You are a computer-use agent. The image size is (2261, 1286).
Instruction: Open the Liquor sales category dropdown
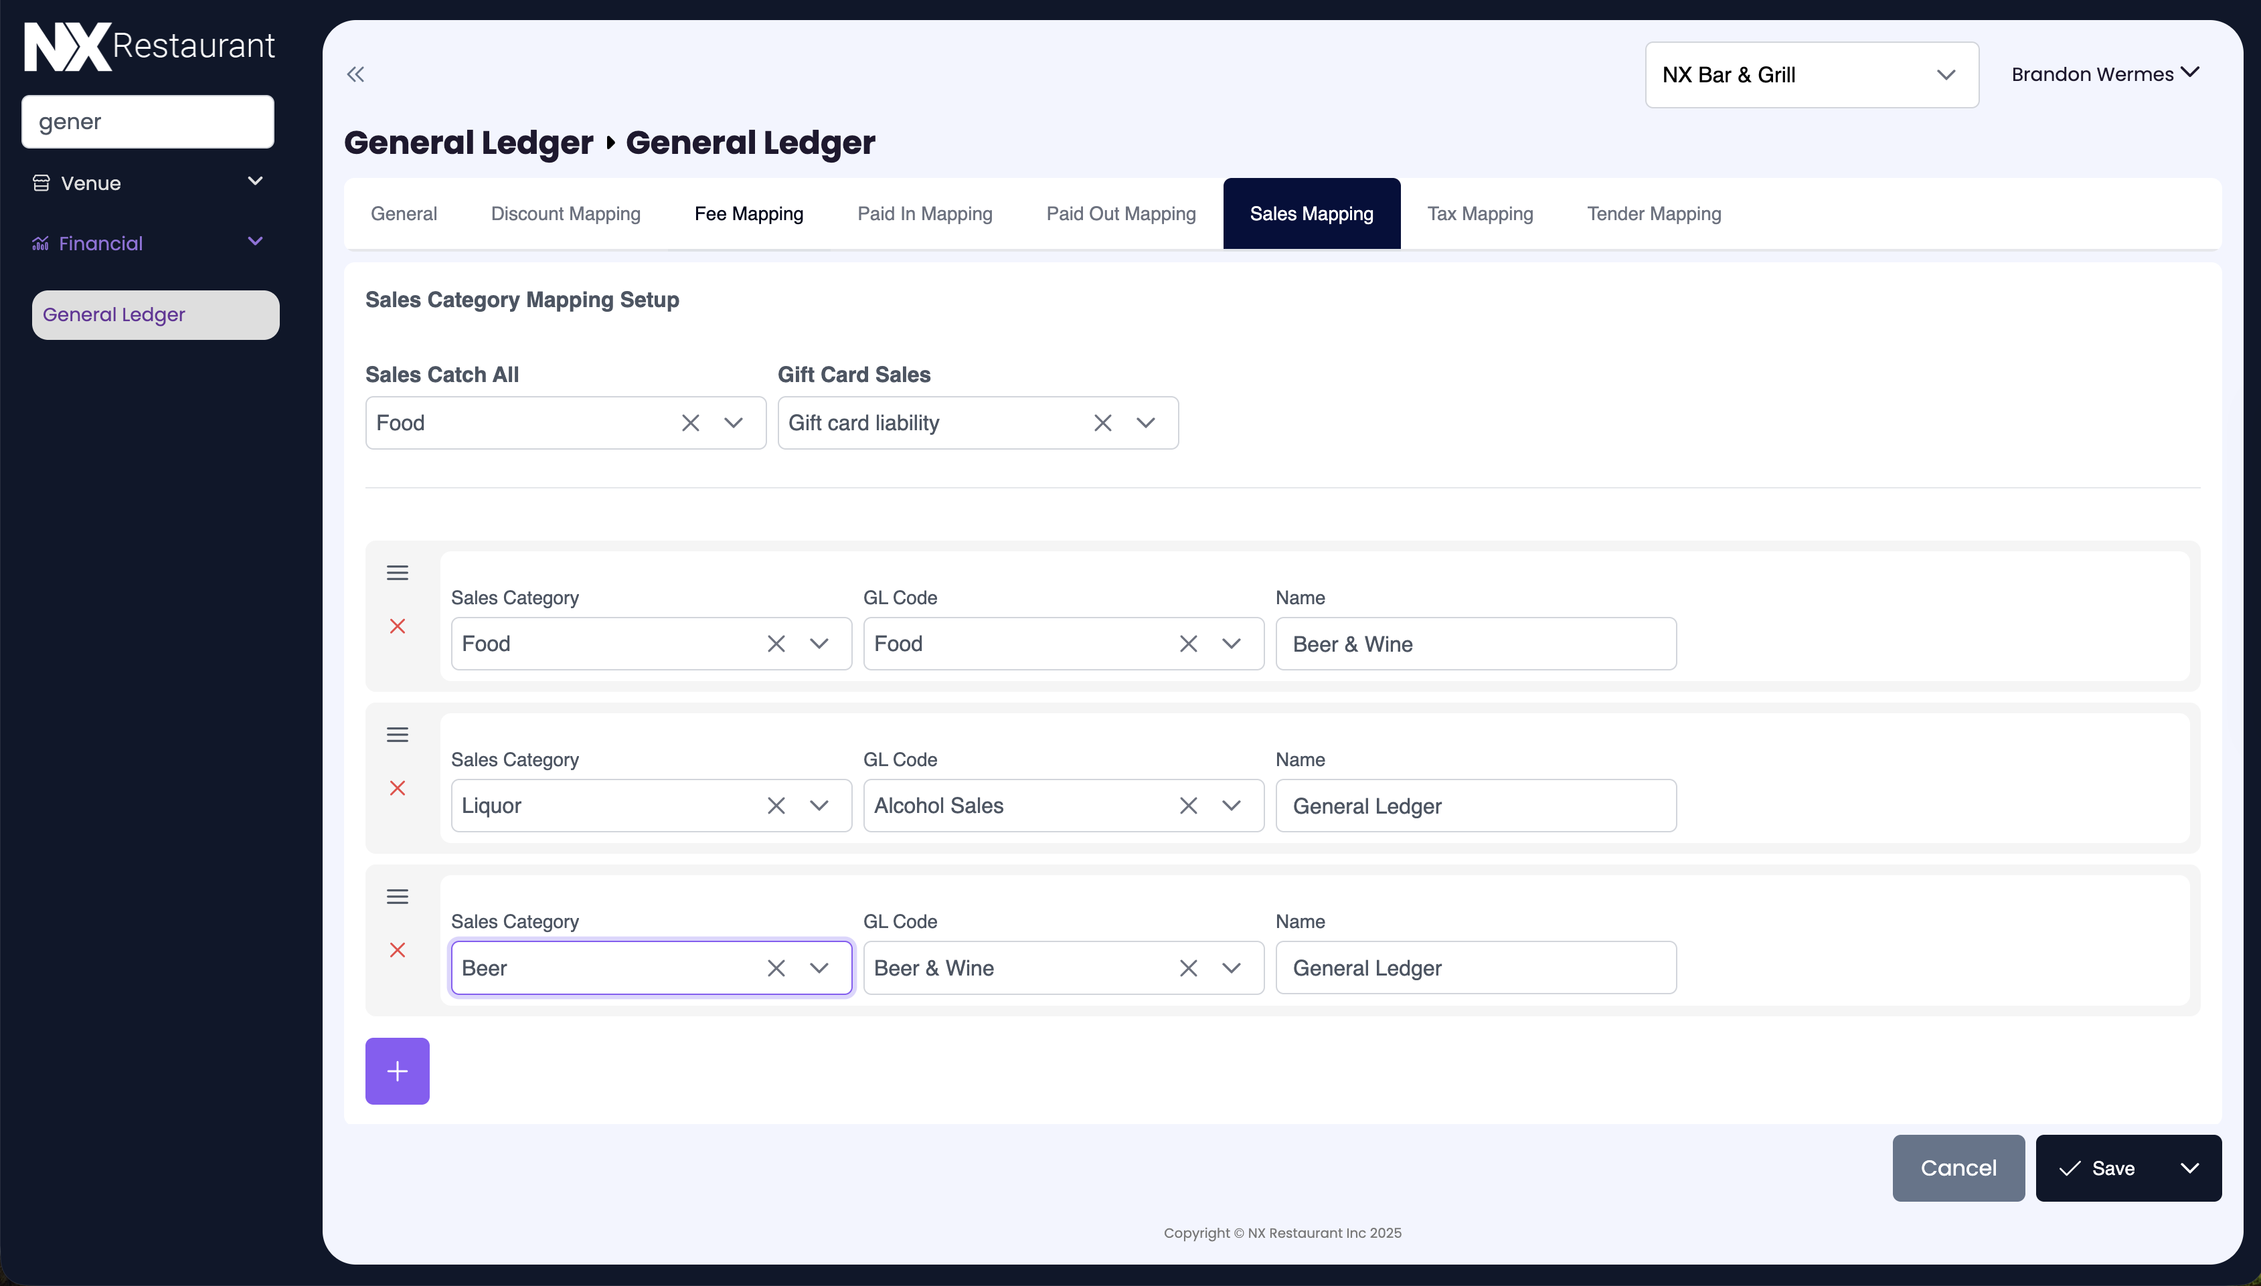click(x=819, y=806)
